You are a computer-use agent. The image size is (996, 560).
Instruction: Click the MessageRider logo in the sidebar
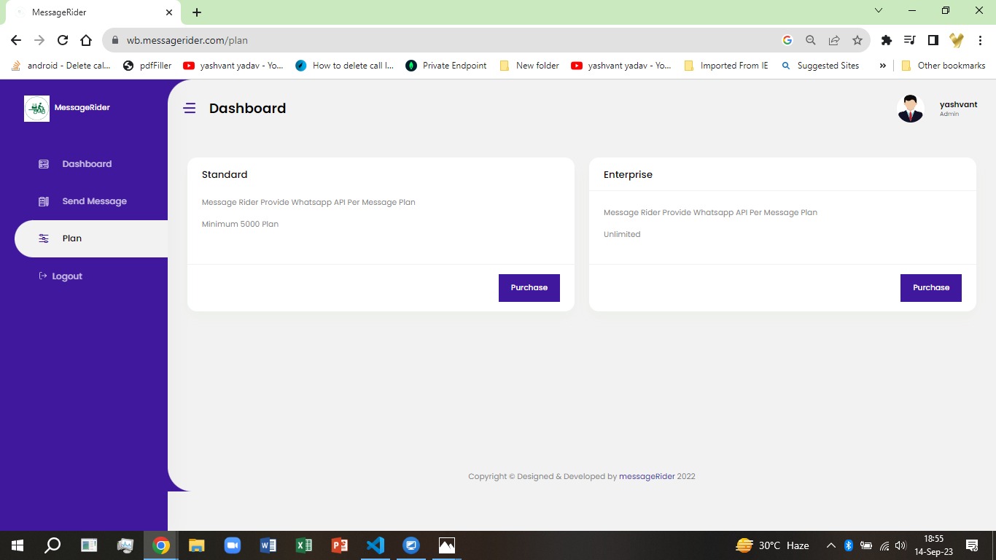click(x=37, y=108)
